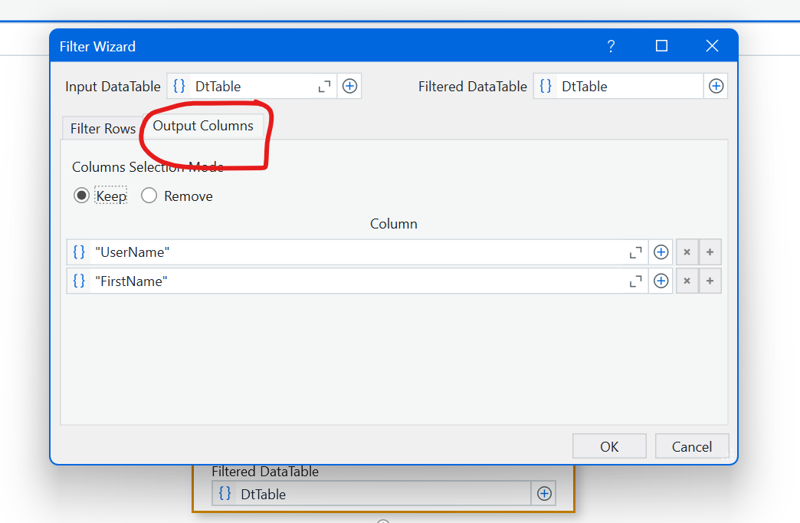Click the "UserName" column input field

[358, 252]
